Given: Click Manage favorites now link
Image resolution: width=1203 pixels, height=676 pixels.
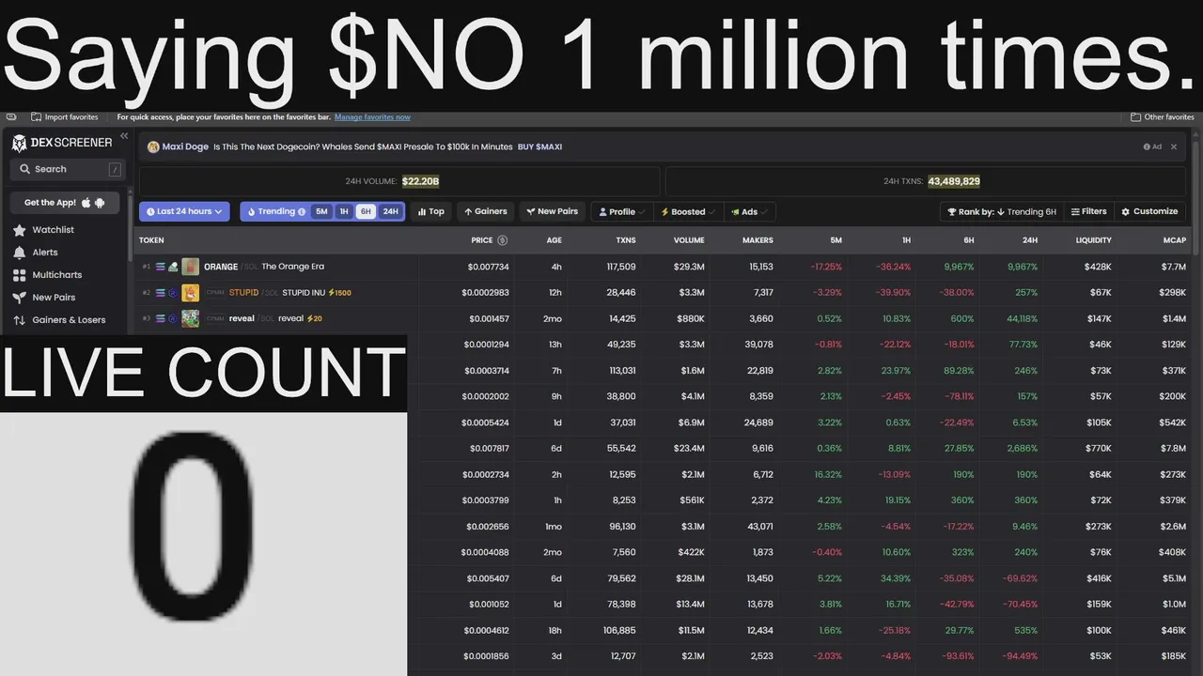Looking at the screenshot, I should point(372,117).
